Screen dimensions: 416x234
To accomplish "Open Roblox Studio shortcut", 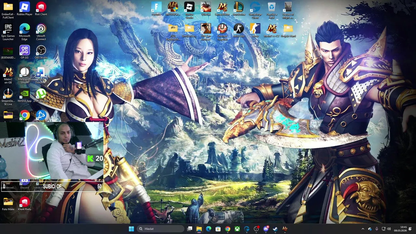I will click(189, 10).
